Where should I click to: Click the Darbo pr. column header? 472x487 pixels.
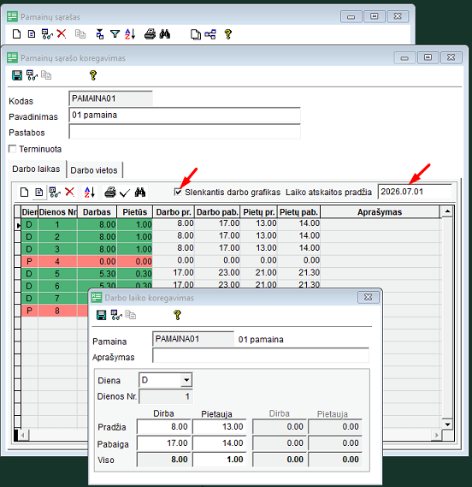(174, 212)
